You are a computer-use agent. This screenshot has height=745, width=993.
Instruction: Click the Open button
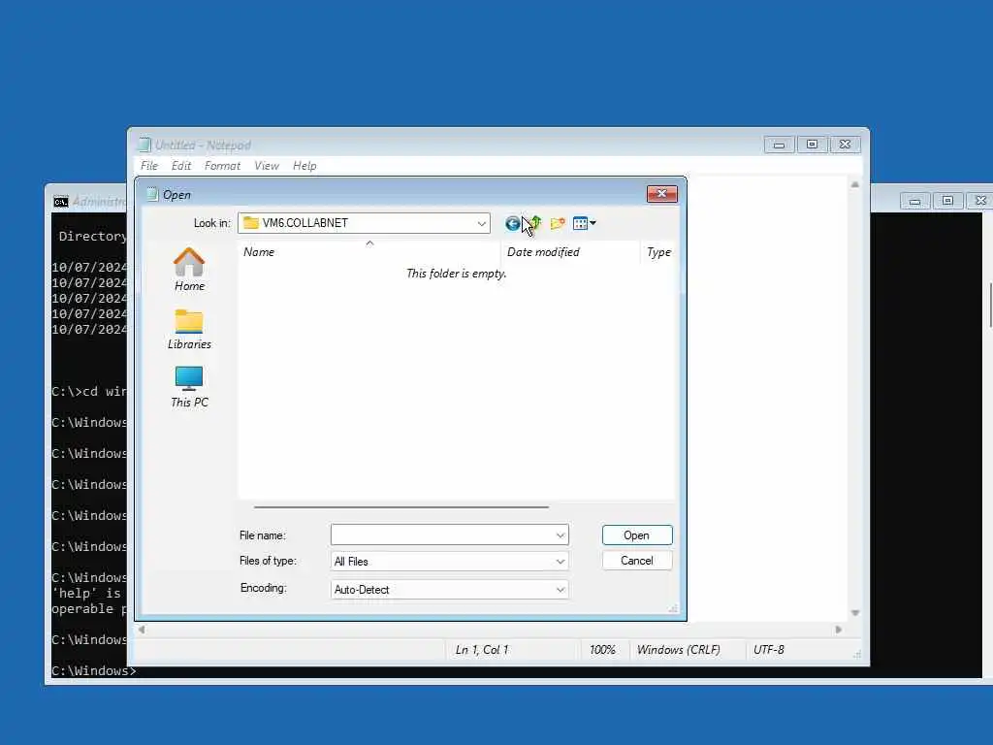(637, 535)
